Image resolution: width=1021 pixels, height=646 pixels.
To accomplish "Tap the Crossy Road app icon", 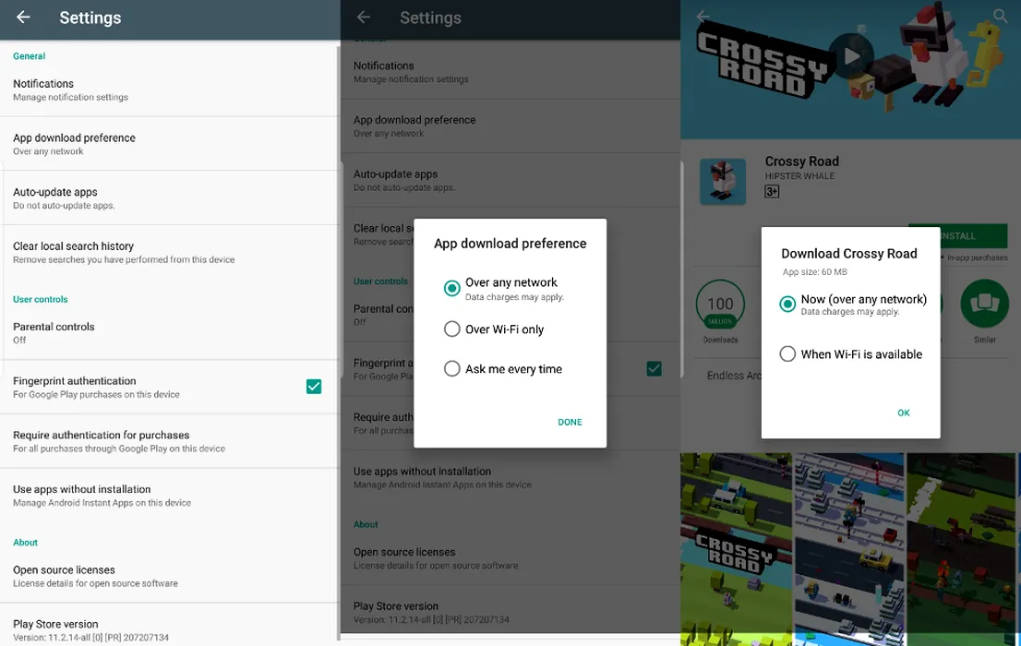I will [x=723, y=182].
